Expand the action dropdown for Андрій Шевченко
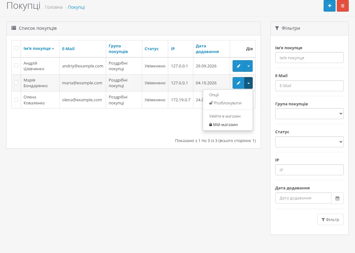Image resolution: width=355 pixels, height=253 pixels. click(x=249, y=66)
